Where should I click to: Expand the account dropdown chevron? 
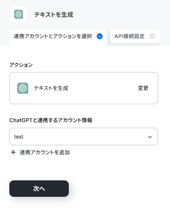tap(150, 137)
